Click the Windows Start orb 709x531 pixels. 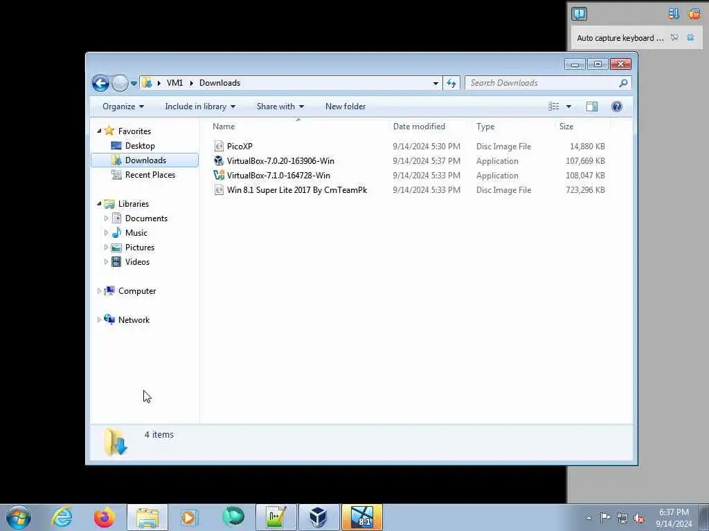pyautogui.click(x=18, y=517)
